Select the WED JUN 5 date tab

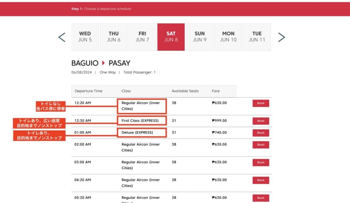(x=85, y=37)
